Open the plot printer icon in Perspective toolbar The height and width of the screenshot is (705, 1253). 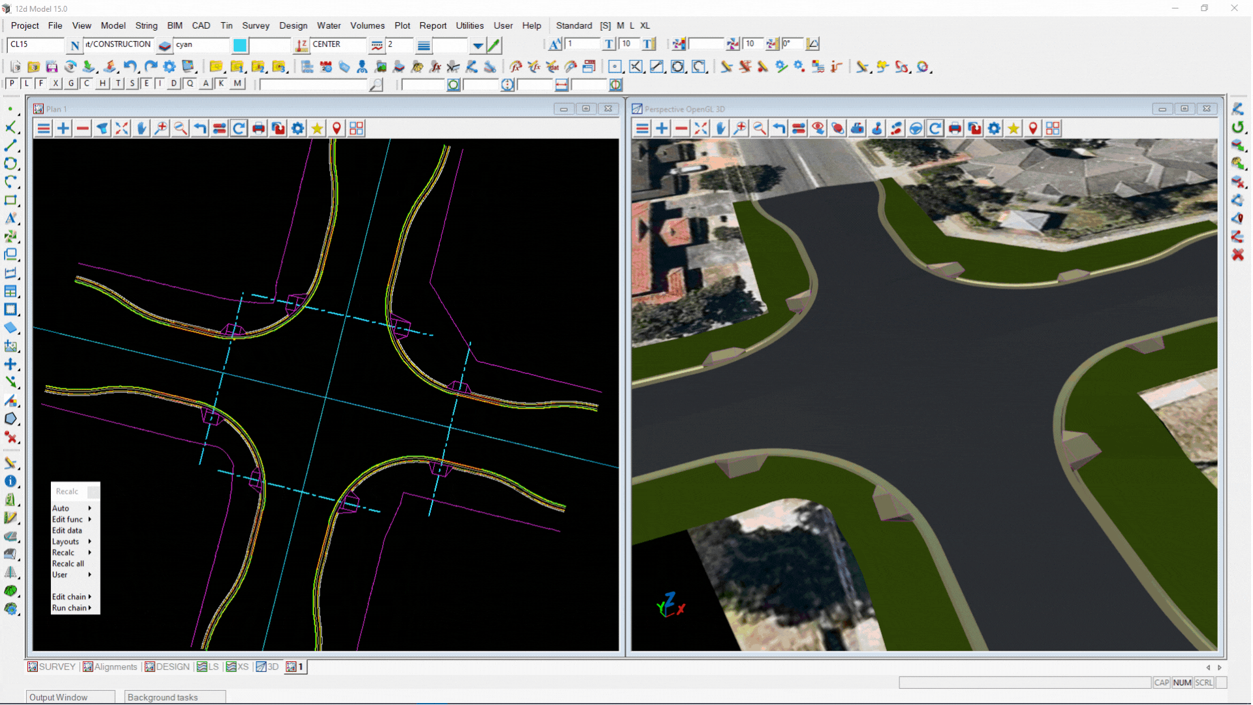coord(954,128)
